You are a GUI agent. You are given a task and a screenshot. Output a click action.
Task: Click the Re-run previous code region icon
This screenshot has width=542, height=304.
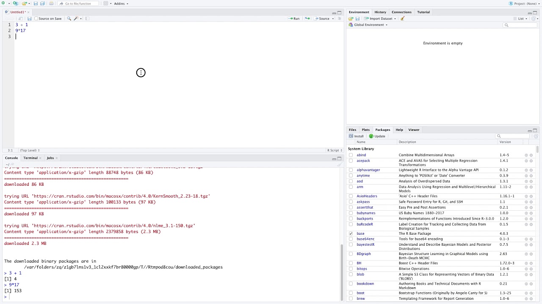pyautogui.click(x=307, y=19)
